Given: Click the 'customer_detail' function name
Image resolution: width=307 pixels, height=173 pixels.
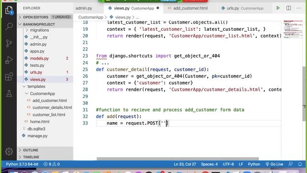Looking at the screenshot, I should coord(127,69).
